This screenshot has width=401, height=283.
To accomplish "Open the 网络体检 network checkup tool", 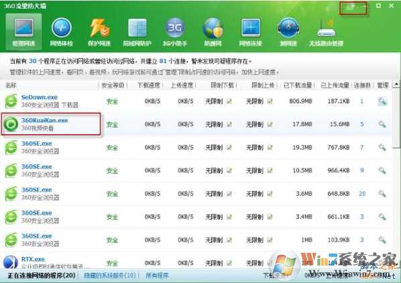I will coord(62,32).
